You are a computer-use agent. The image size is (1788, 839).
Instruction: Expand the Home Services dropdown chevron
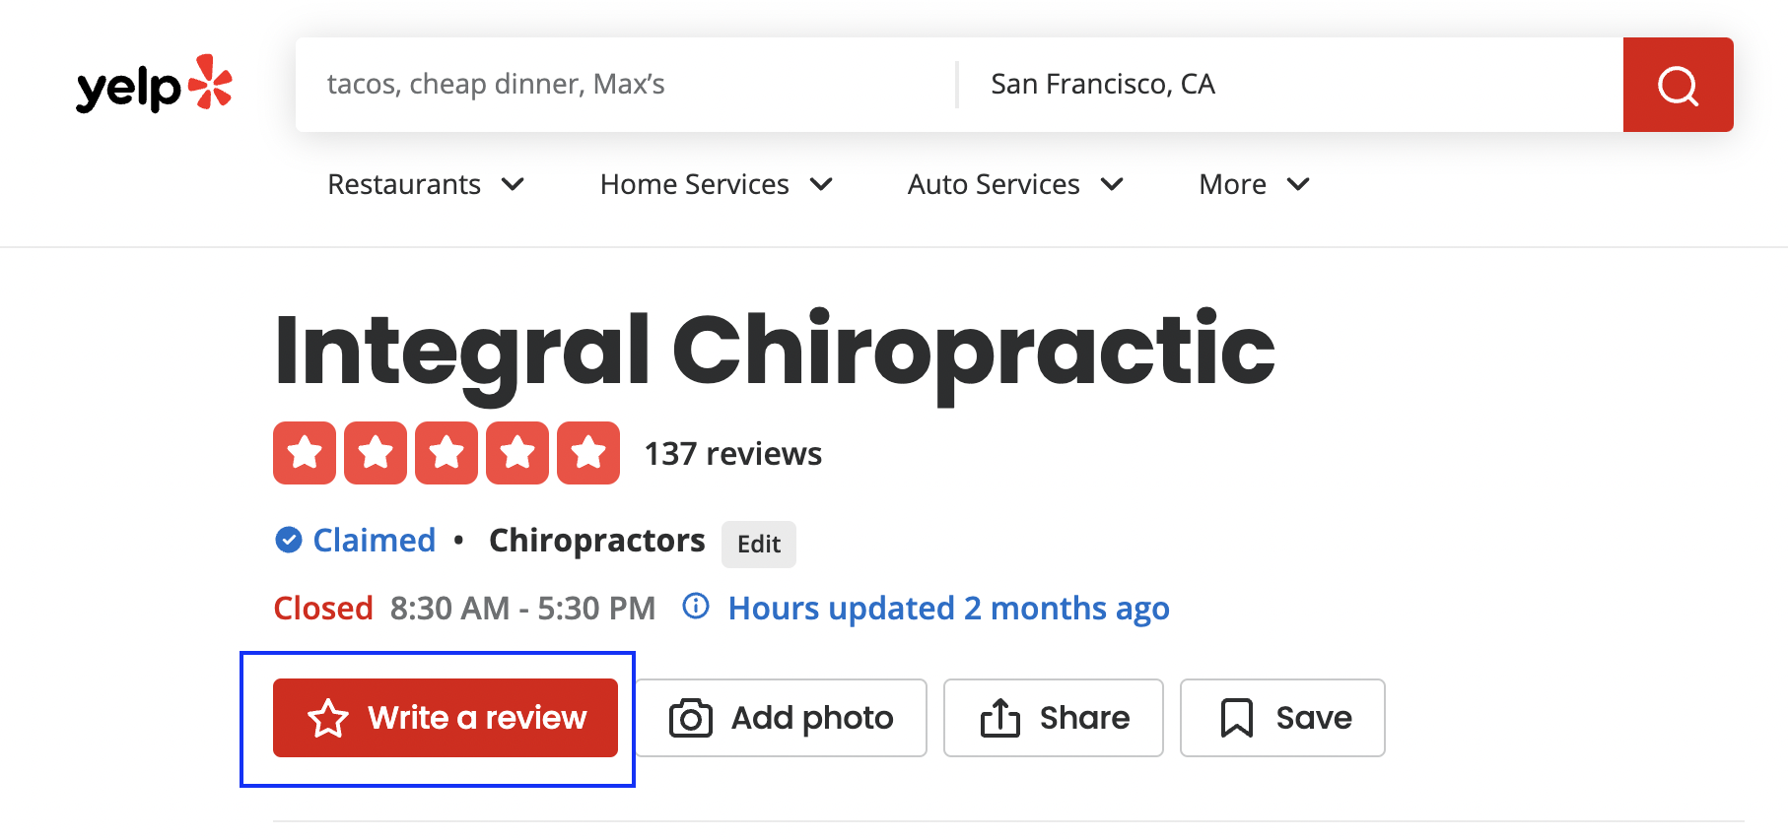821,184
